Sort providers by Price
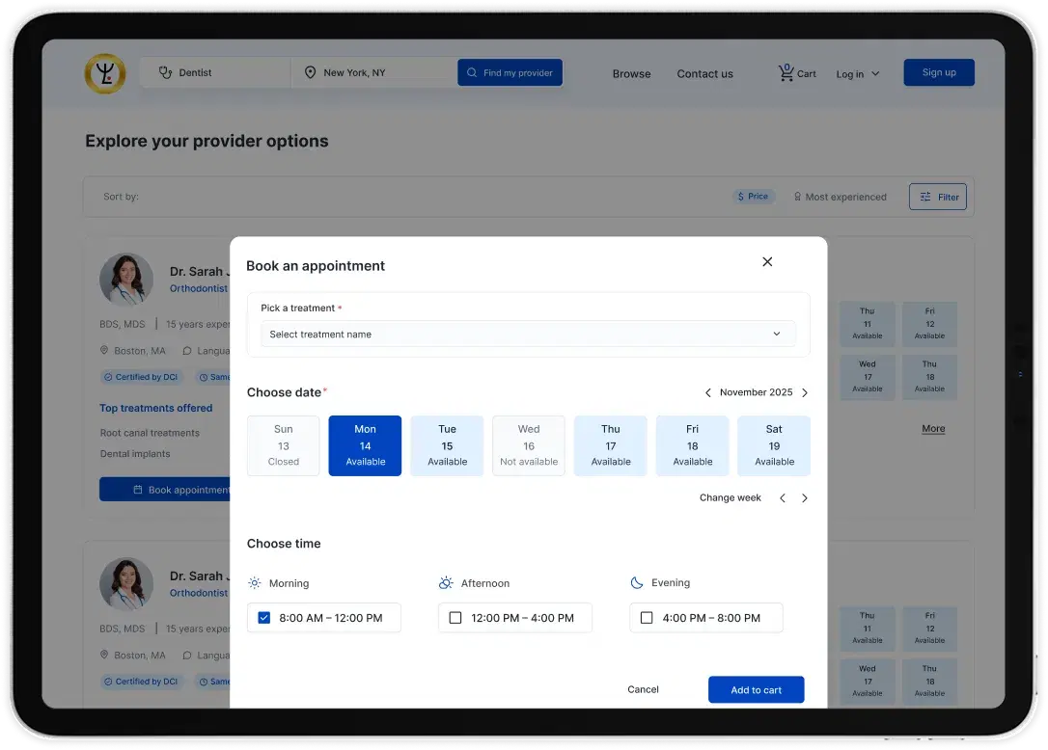The height and width of the screenshot is (750, 1048). (754, 197)
